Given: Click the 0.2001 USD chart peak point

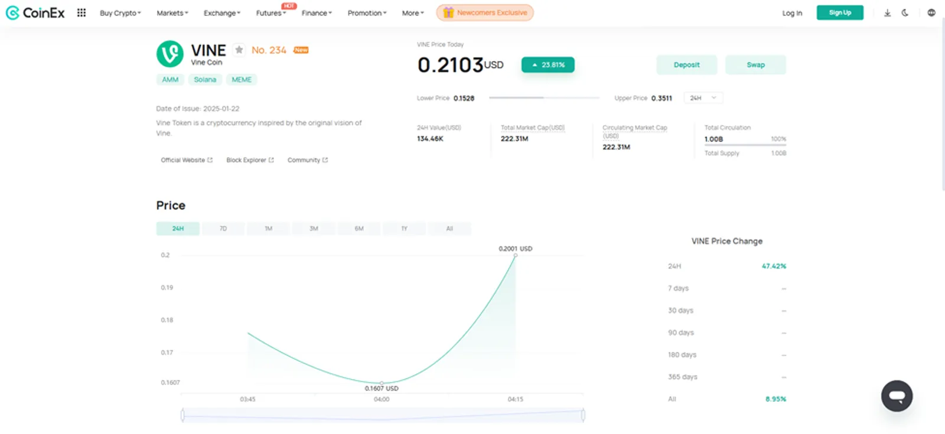Looking at the screenshot, I should point(516,255).
